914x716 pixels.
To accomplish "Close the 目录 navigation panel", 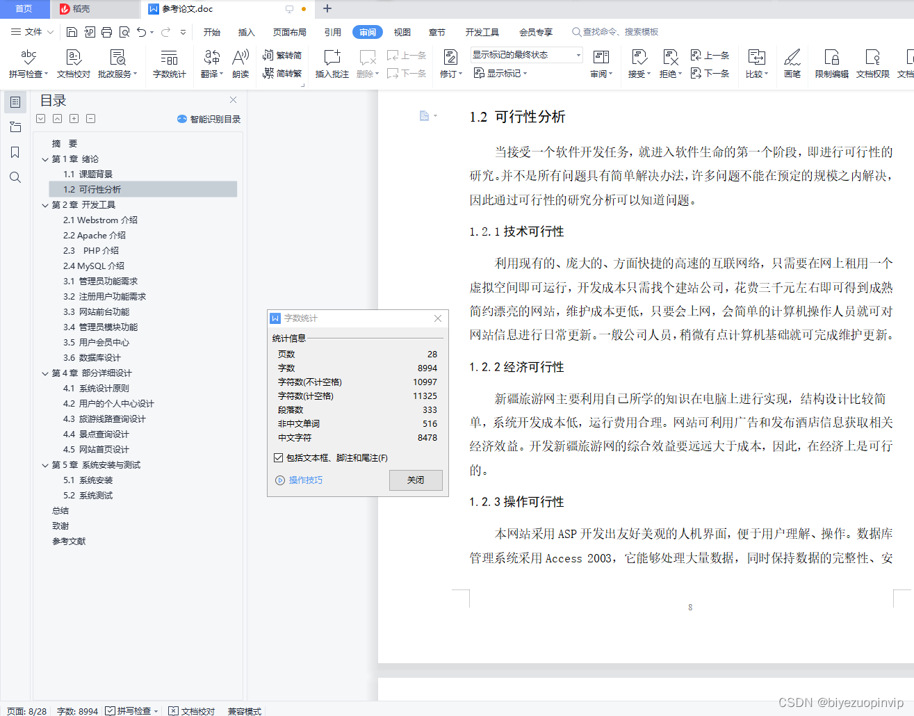I will click(234, 100).
